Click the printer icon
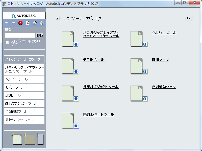 (x=42, y=23)
